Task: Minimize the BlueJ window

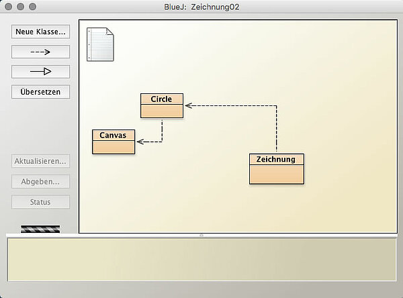Action: click(21, 7)
